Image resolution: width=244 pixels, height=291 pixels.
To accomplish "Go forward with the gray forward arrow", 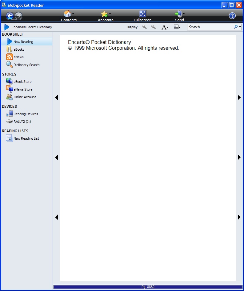I will (x=18, y=16).
